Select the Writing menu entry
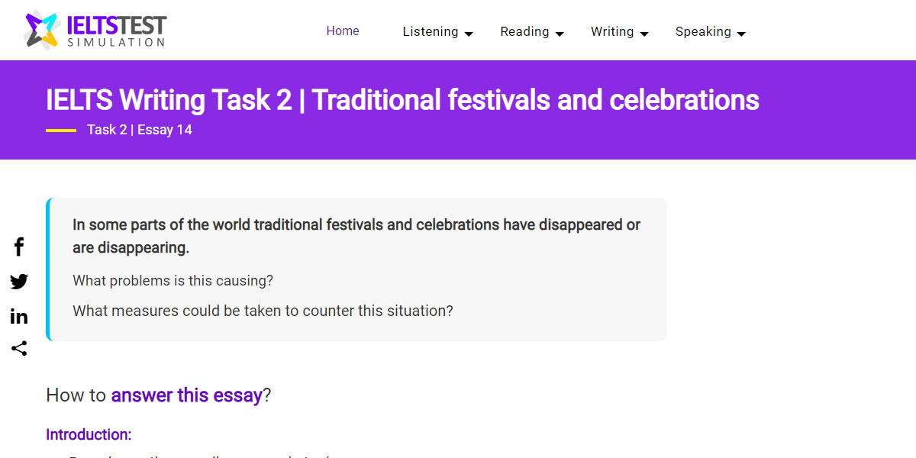916x458 pixels. pyautogui.click(x=612, y=31)
